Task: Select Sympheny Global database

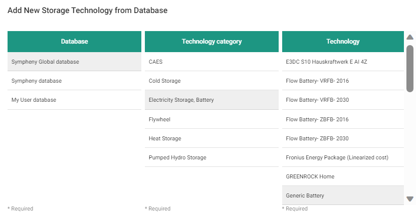Action: [74, 62]
